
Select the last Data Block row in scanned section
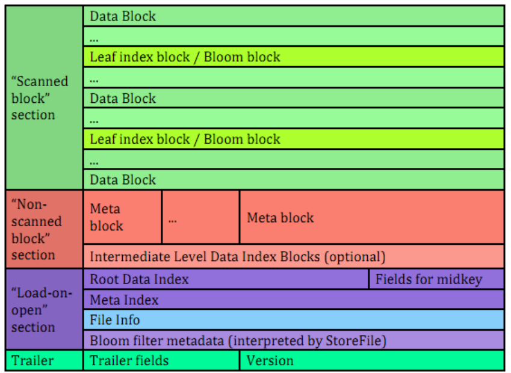coord(294,179)
